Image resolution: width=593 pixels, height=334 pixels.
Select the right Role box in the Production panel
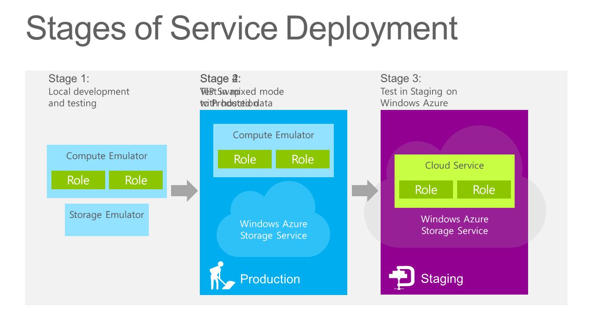click(303, 159)
